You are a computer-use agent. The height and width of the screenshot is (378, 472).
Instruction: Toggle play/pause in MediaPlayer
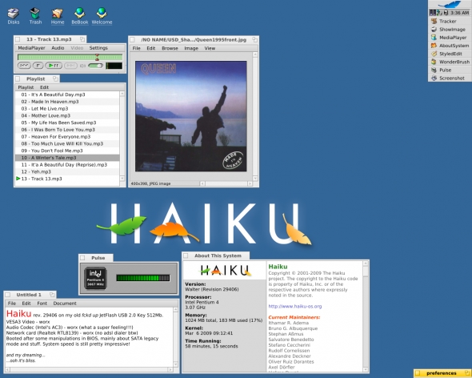point(54,66)
